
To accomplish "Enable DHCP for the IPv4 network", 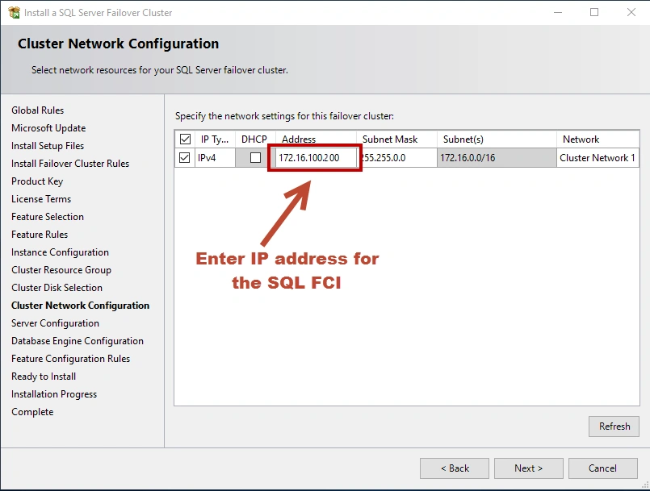I will (x=255, y=158).
